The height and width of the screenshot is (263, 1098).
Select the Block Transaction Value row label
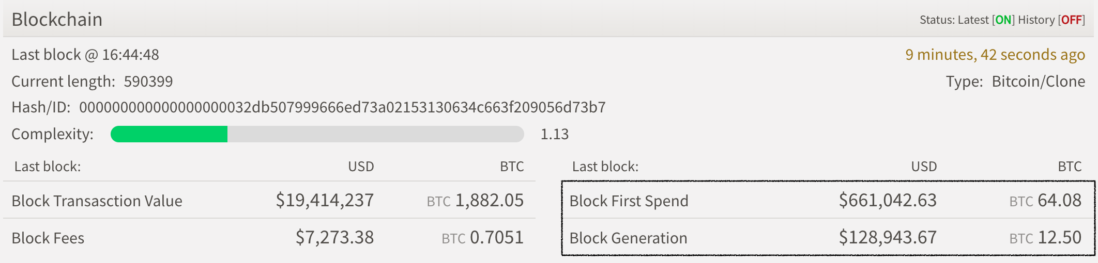click(x=97, y=201)
